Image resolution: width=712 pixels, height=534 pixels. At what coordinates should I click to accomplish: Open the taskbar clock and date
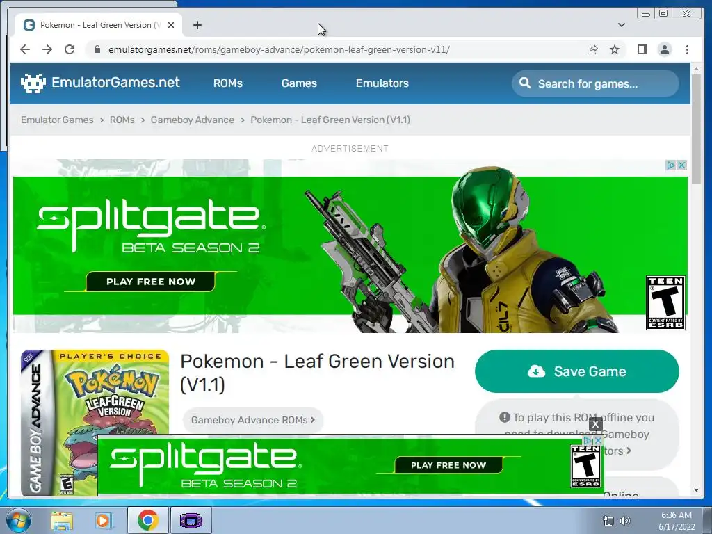tap(677, 520)
